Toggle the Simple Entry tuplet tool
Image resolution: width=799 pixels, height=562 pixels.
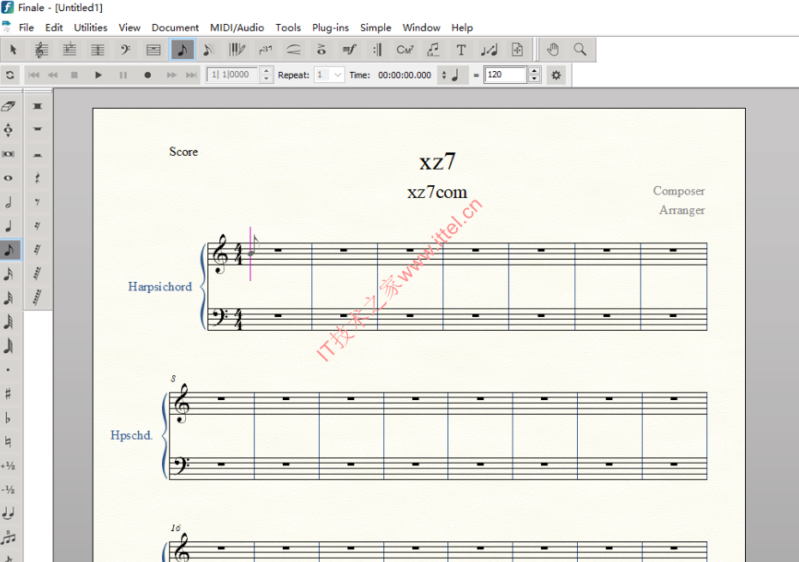(9, 537)
